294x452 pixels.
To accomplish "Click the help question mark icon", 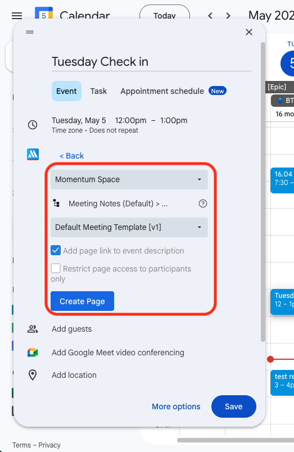I will 203,204.
